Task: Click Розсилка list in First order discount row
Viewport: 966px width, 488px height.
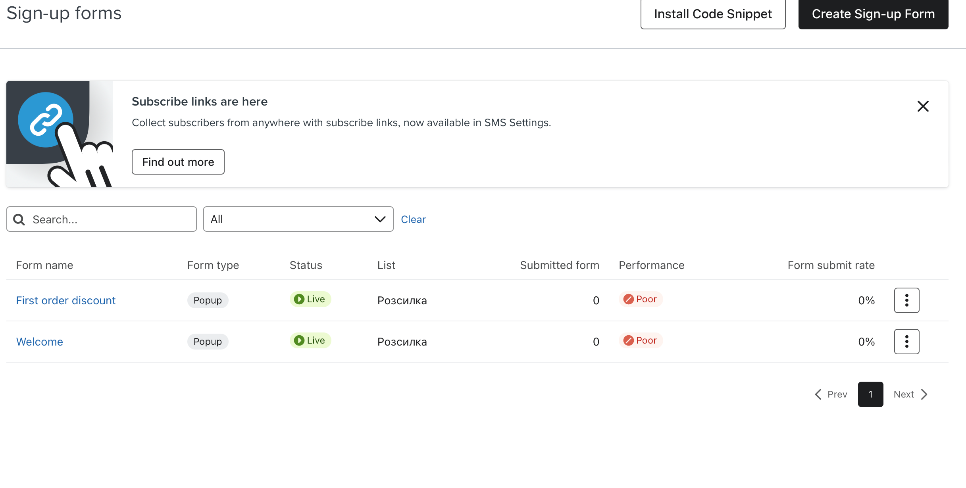Action: (402, 300)
